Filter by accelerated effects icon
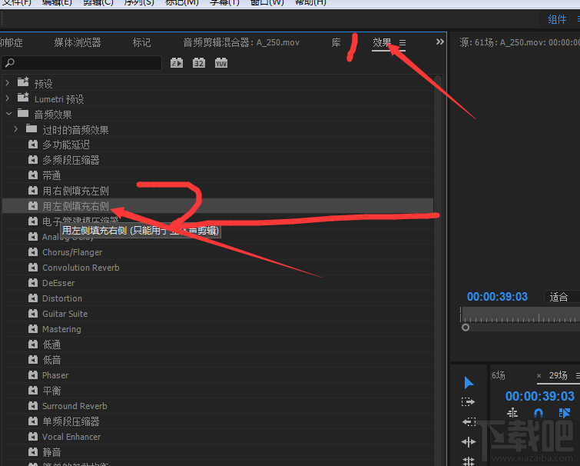The height and width of the screenshot is (466, 580). pos(177,63)
